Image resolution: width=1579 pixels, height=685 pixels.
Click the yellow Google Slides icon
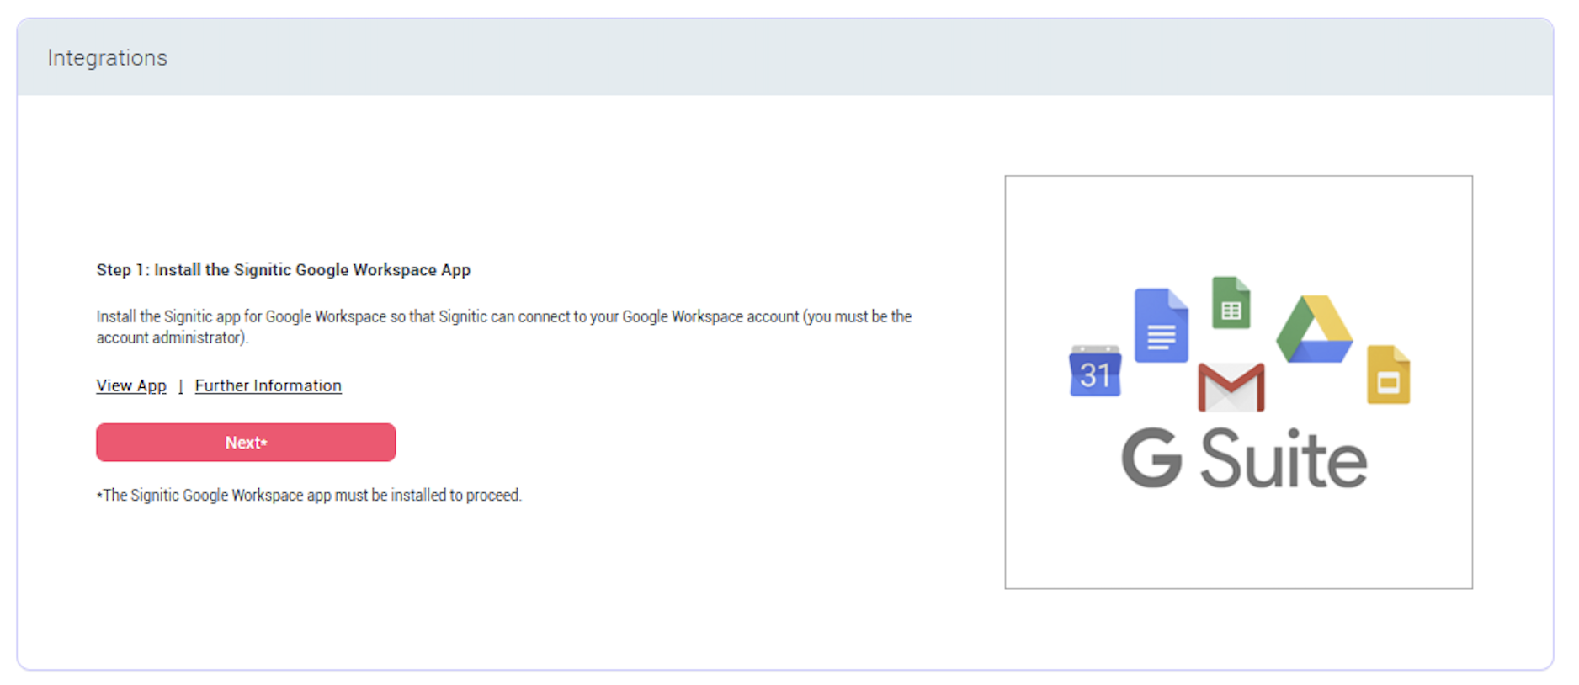(1389, 374)
